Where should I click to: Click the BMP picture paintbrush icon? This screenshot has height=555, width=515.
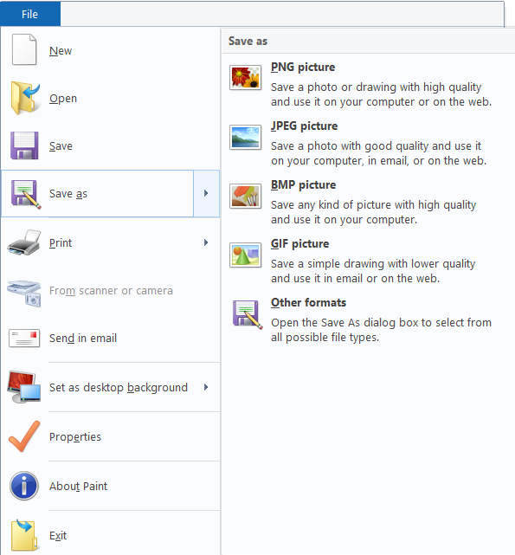tap(245, 196)
